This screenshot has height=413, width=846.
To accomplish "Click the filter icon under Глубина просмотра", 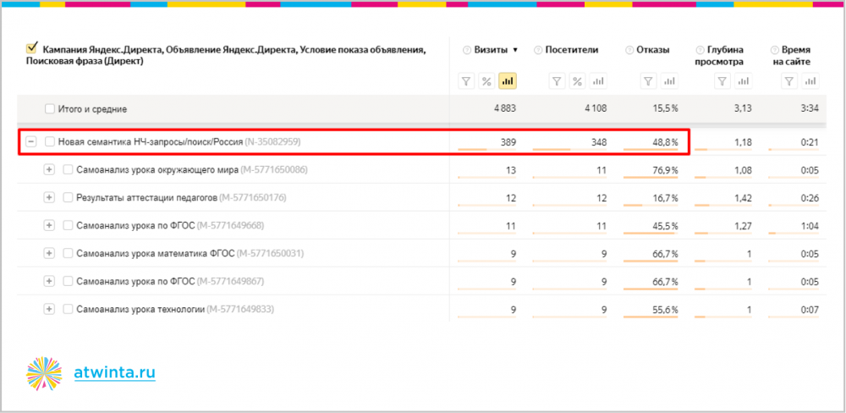I will (x=723, y=81).
